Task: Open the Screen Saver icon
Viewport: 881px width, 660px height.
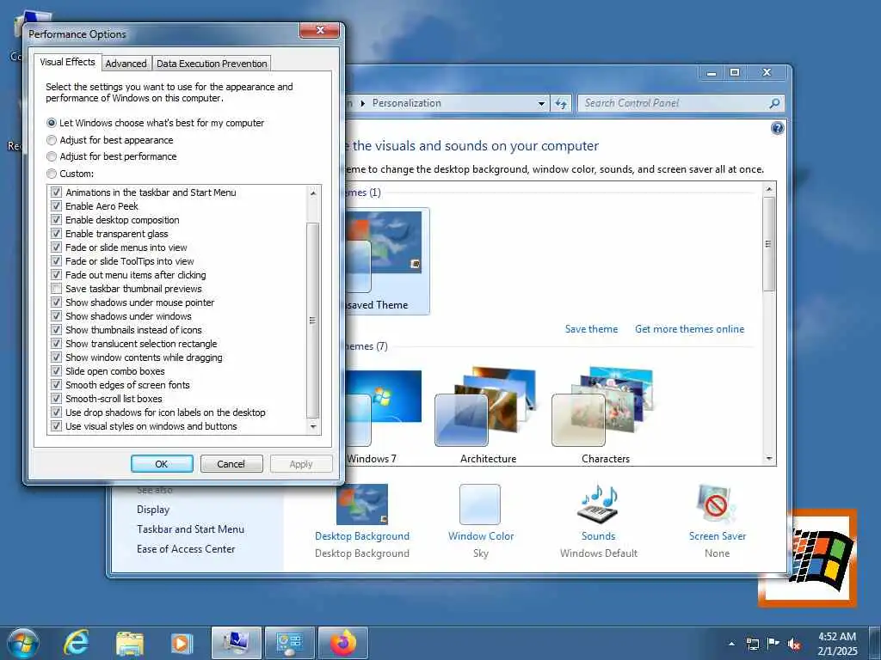Action: pos(716,504)
